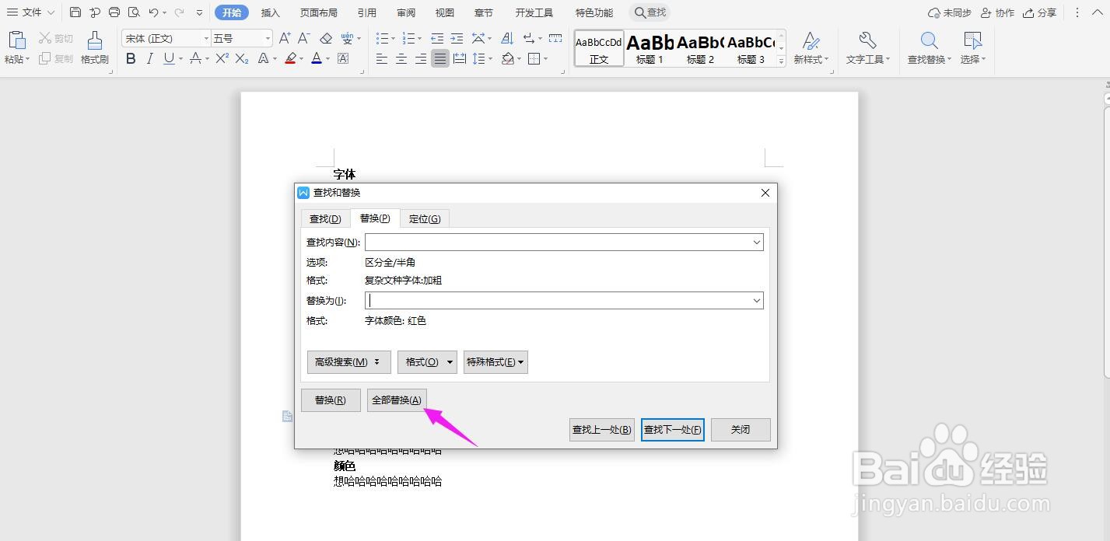Decrease paragraph indent
This screenshot has width=1110, height=541.
click(x=437, y=38)
